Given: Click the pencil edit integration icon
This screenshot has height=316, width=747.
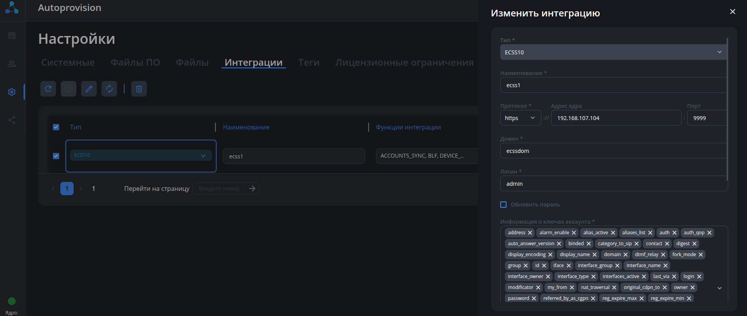Looking at the screenshot, I should coord(89,89).
